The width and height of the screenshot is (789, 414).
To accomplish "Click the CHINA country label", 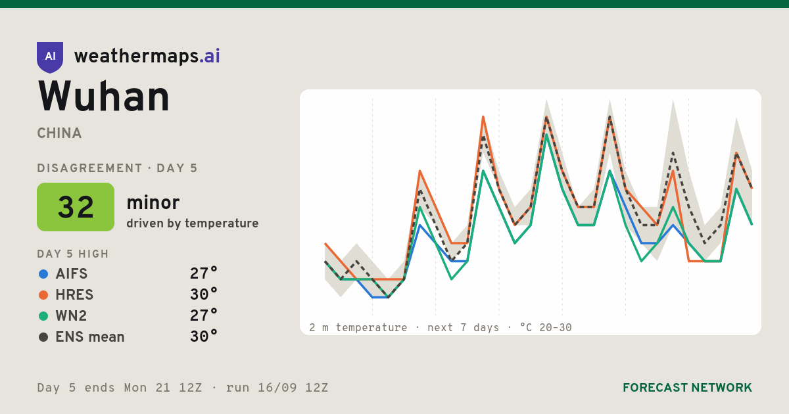I will [x=59, y=133].
